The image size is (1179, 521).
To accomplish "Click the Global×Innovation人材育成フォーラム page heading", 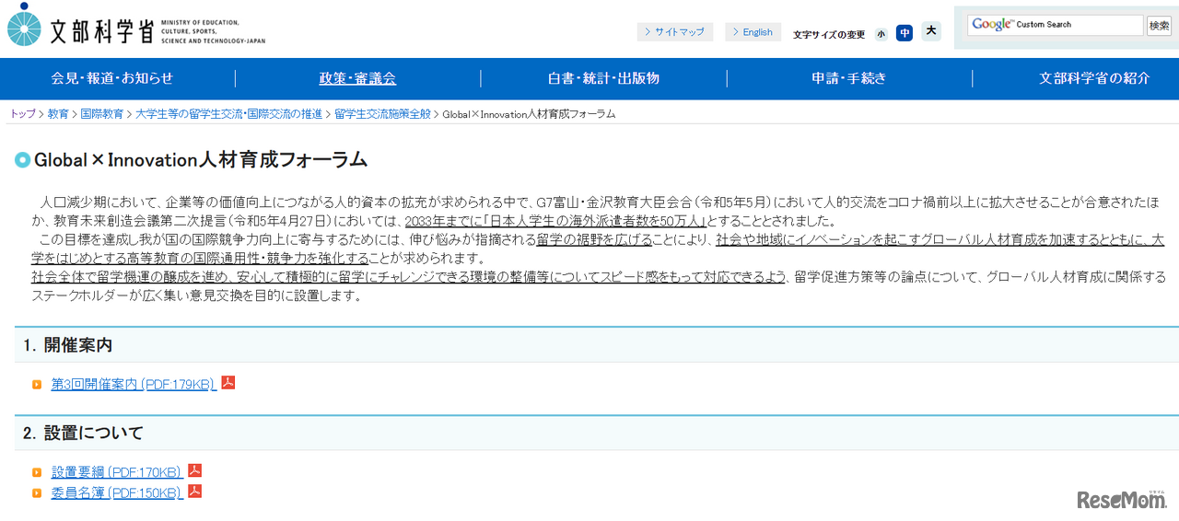I will tap(201, 160).
